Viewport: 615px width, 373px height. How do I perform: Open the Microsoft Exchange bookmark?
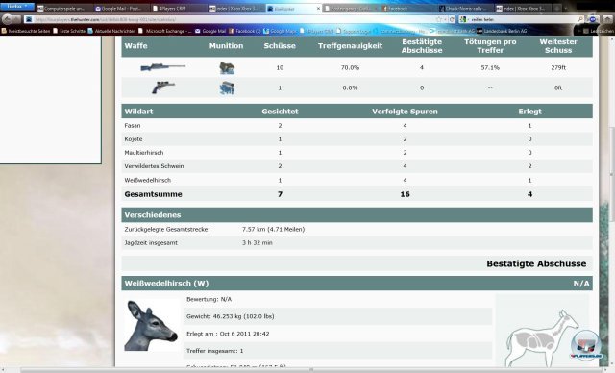(x=165, y=31)
